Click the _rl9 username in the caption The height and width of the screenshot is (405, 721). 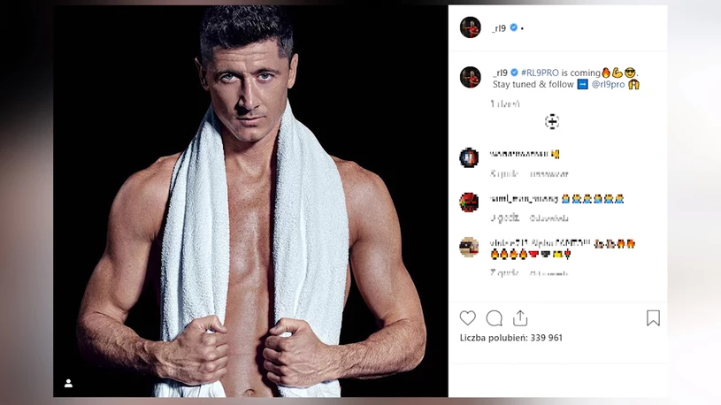[x=500, y=73]
